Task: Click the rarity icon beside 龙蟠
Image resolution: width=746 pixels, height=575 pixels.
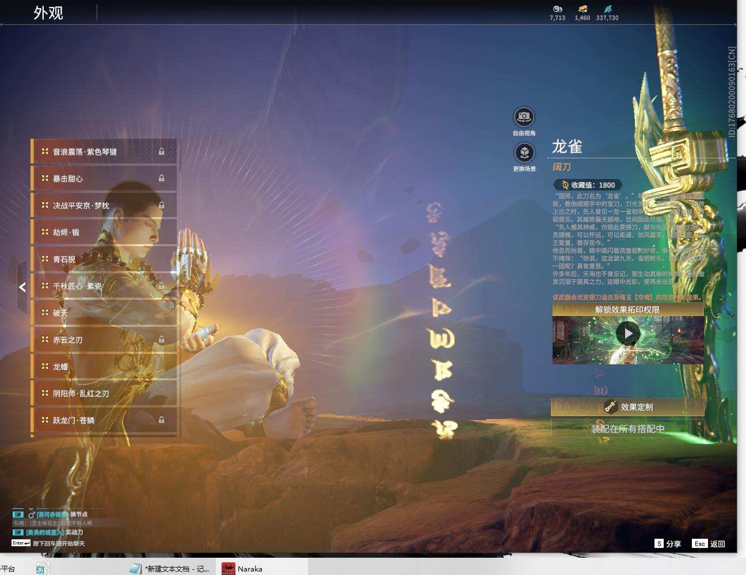Action: pos(45,366)
